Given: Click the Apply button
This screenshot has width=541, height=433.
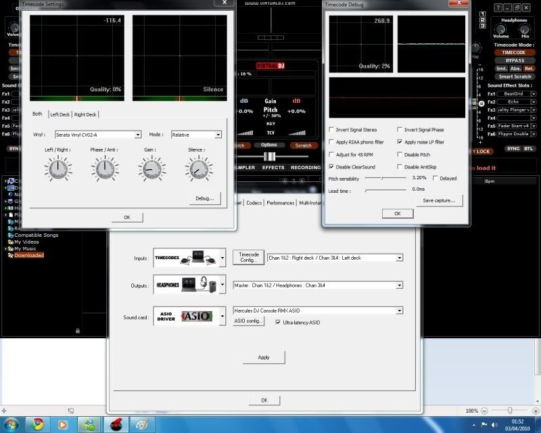Looking at the screenshot, I should coord(264,357).
